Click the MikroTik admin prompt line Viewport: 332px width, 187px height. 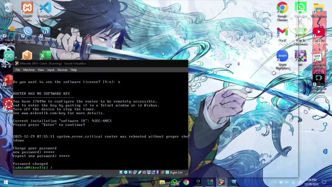point(33,168)
